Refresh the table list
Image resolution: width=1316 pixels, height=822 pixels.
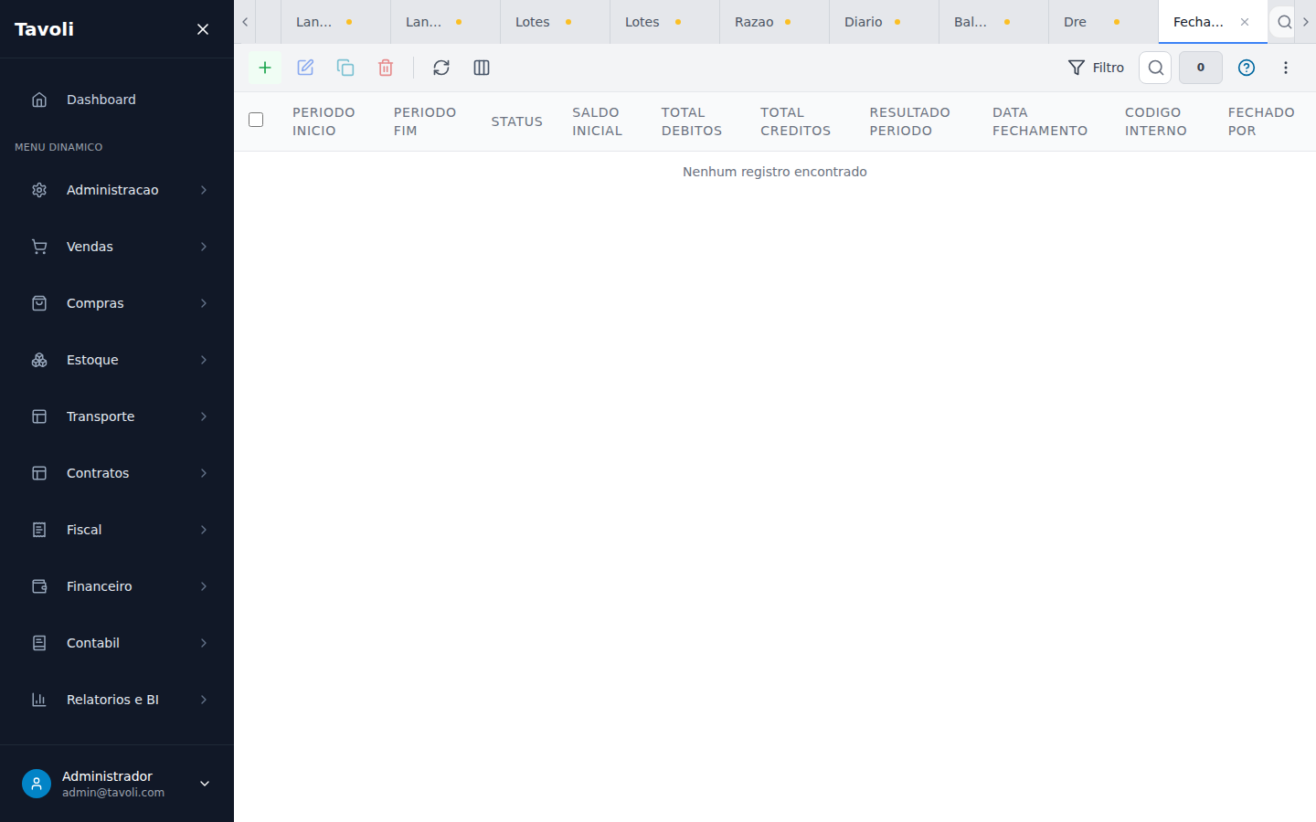point(441,68)
